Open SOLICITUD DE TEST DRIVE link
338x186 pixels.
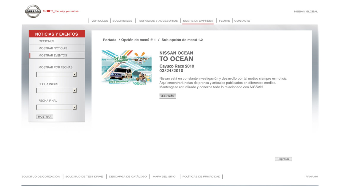[84, 176]
